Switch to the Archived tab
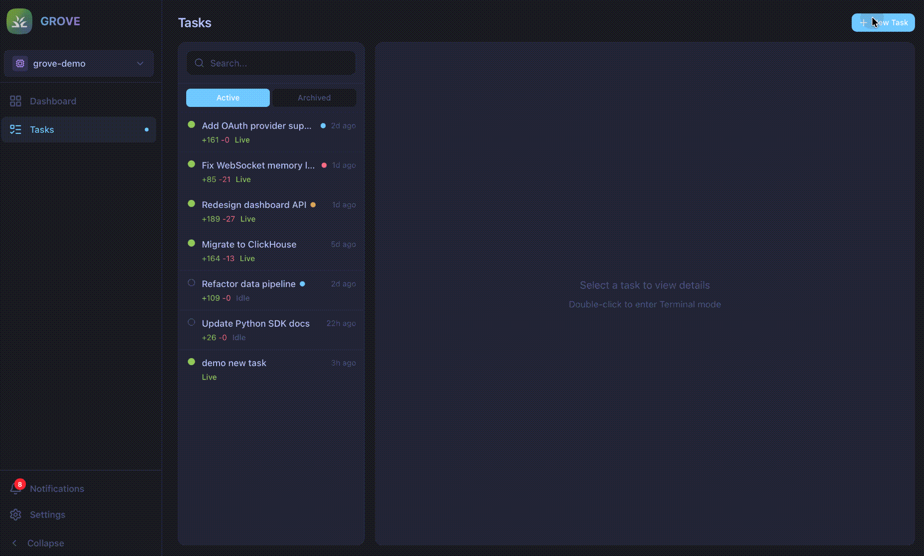Viewport: 924px width, 556px height. click(314, 97)
